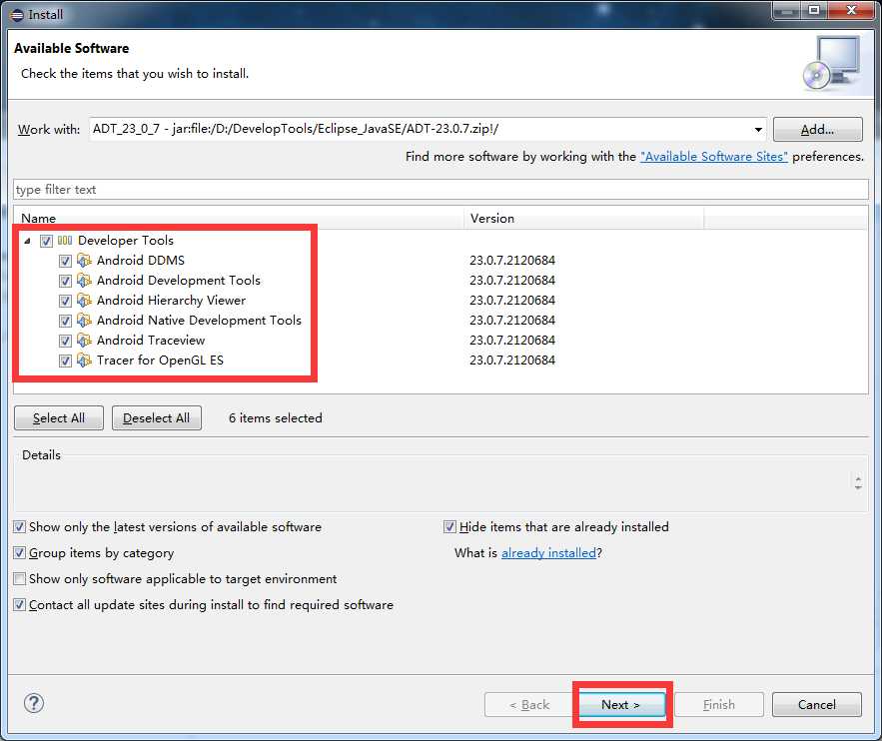Click the Developer Tools category icon
The width and height of the screenshot is (882, 741).
(x=65, y=241)
